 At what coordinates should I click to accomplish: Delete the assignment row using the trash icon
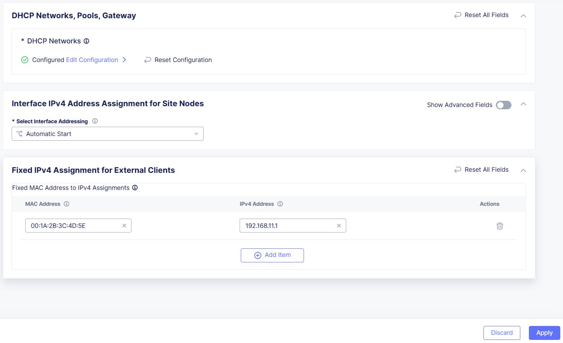pyautogui.click(x=499, y=226)
